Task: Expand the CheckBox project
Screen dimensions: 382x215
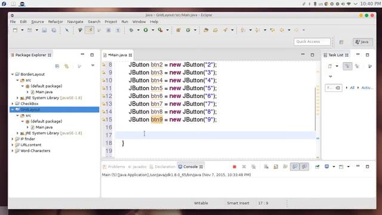Action: click(x=13, y=103)
